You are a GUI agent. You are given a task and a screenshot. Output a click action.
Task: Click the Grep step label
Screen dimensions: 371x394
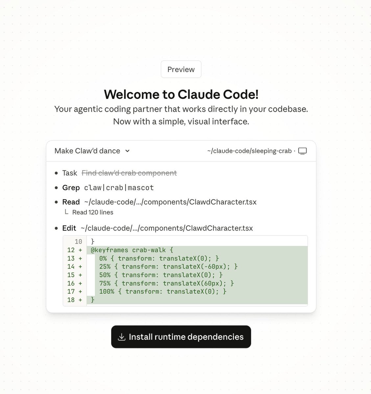point(71,187)
